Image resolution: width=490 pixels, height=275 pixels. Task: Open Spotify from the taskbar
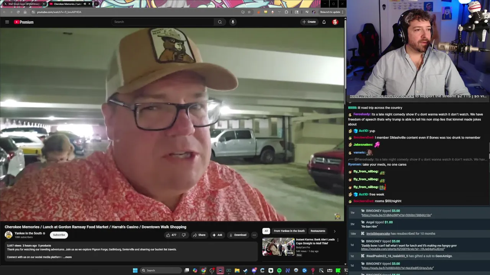[x=279, y=270]
